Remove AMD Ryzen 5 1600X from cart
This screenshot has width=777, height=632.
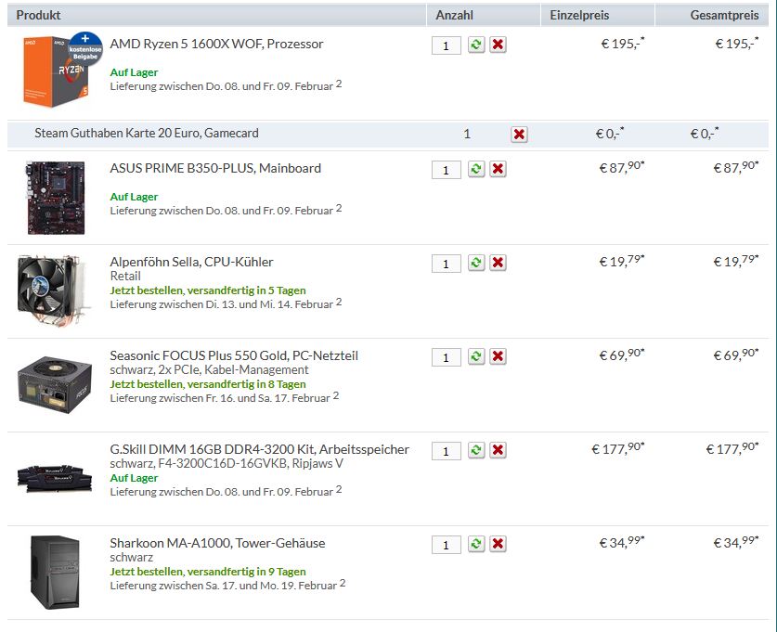[x=498, y=45]
